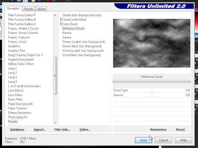This screenshot has height=148, width=198.
Task: Open Filter Factory Gallery P category
Action: (x=22, y=15)
